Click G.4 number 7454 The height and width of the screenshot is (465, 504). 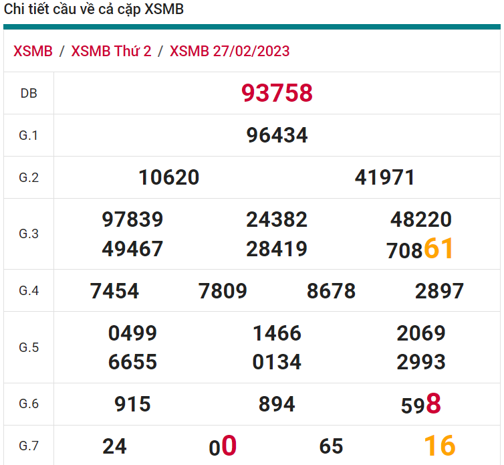click(114, 291)
